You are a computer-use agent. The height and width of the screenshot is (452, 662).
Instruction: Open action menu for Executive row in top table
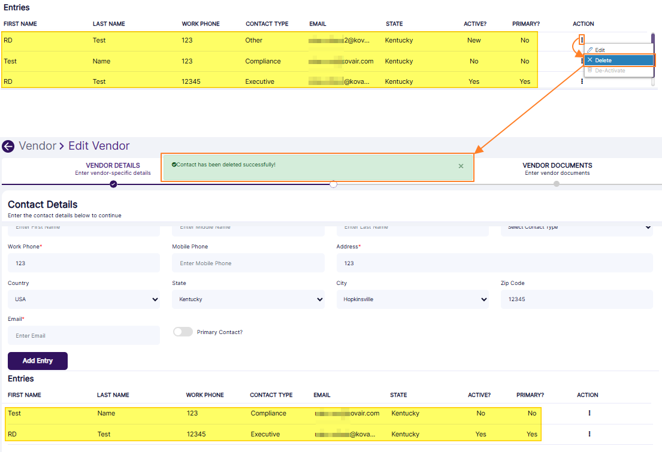point(581,81)
